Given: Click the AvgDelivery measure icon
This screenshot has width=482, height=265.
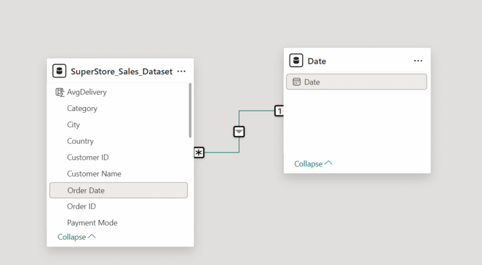Looking at the screenshot, I should (x=60, y=92).
